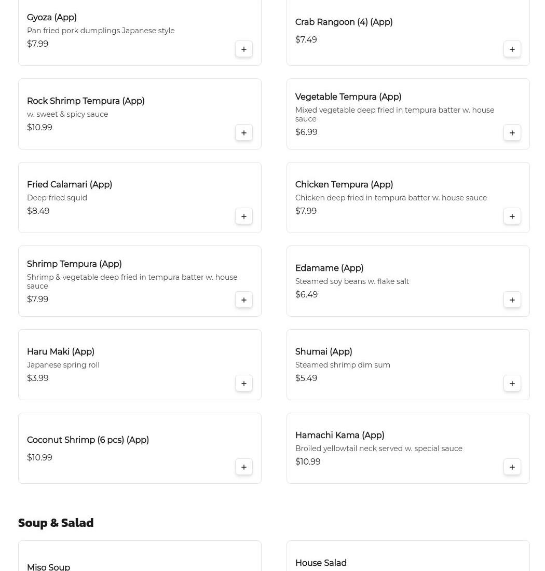Open the Coconut Shrimp (6 pcs) title

[x=88, y=440]
